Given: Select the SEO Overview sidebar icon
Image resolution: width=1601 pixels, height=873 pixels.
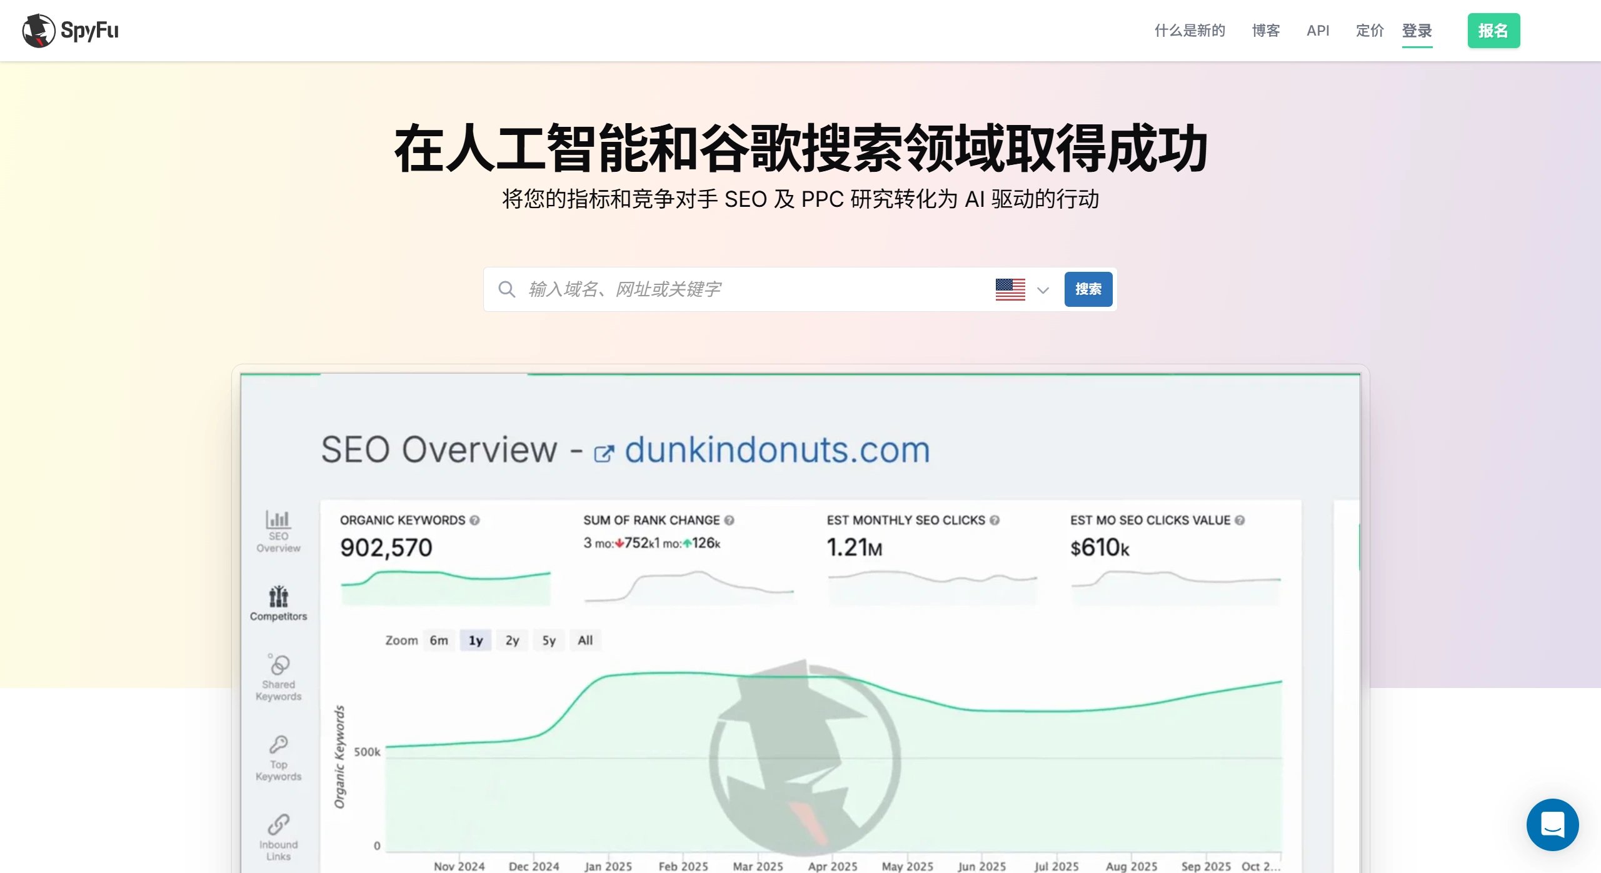Looking at the screenshot, I should 278,520.
